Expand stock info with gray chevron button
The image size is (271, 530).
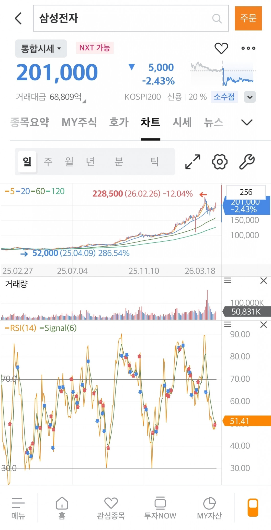pyautogui.click(x=250, y=97)
